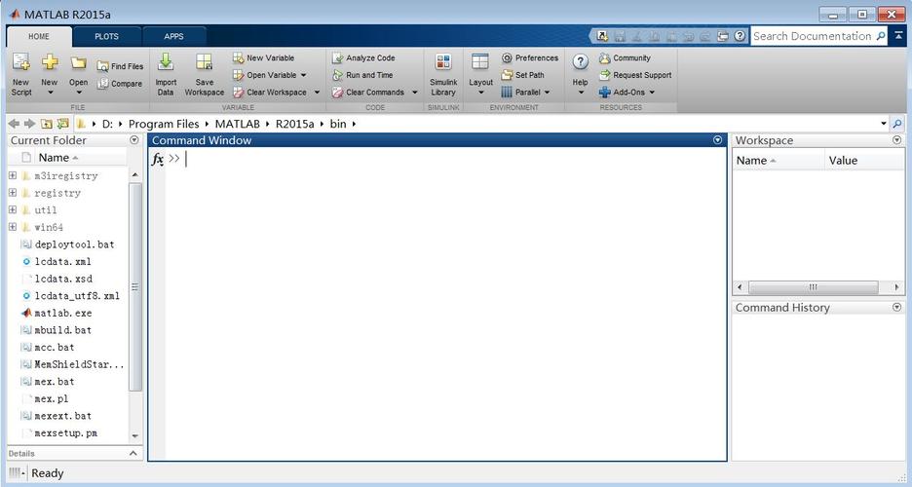Open Current Folder panel actions menu

pyautogui.click(x=134, y=140)
